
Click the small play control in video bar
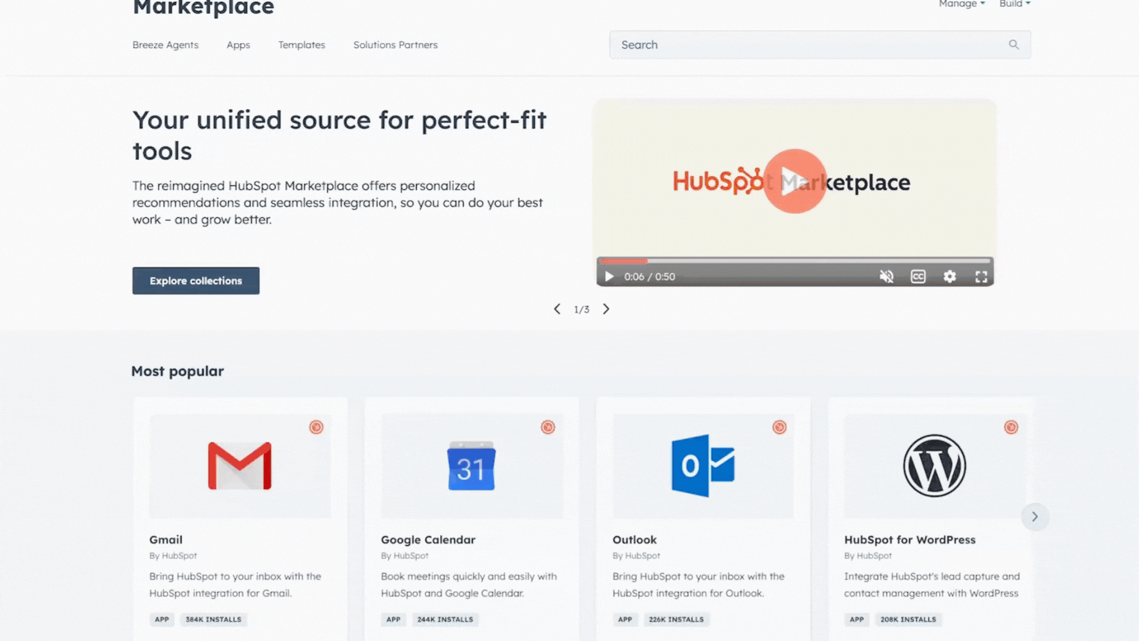tap(609, 277)
